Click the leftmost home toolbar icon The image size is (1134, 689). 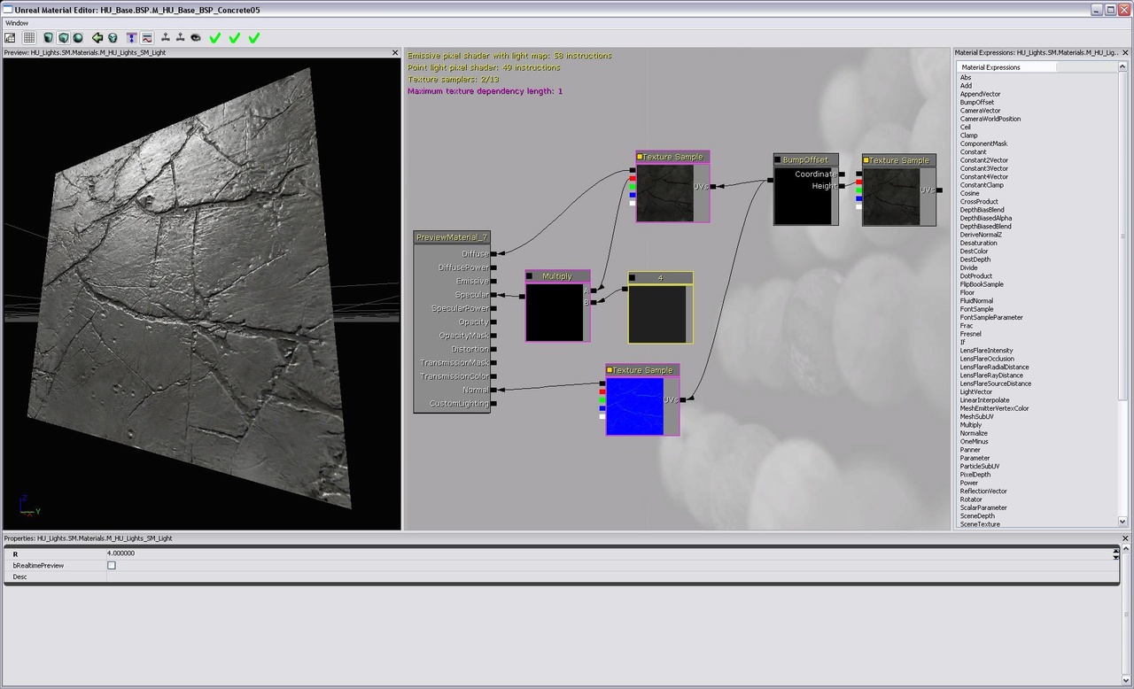coord(10,37)
